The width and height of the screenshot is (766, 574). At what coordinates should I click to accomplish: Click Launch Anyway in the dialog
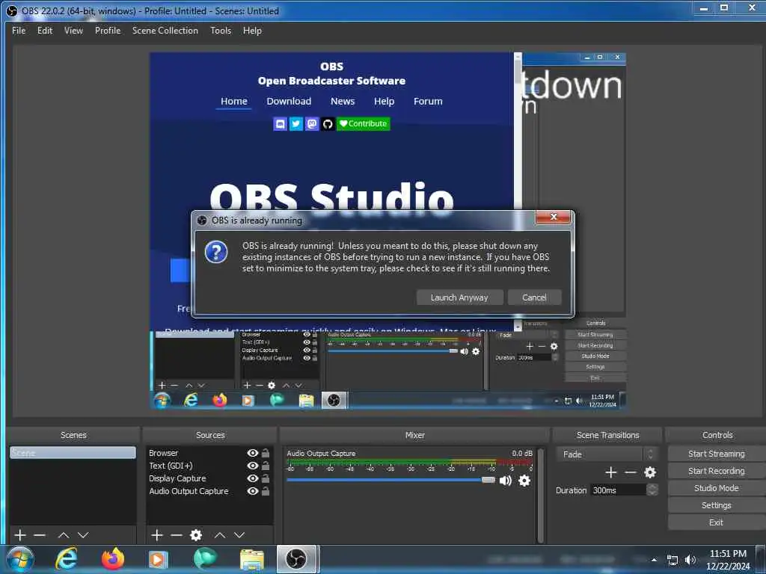point(460,297)
